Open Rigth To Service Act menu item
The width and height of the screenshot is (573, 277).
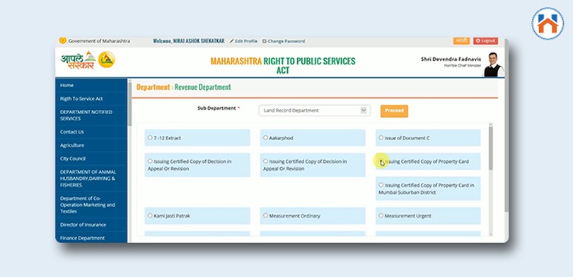pos(91,98)
